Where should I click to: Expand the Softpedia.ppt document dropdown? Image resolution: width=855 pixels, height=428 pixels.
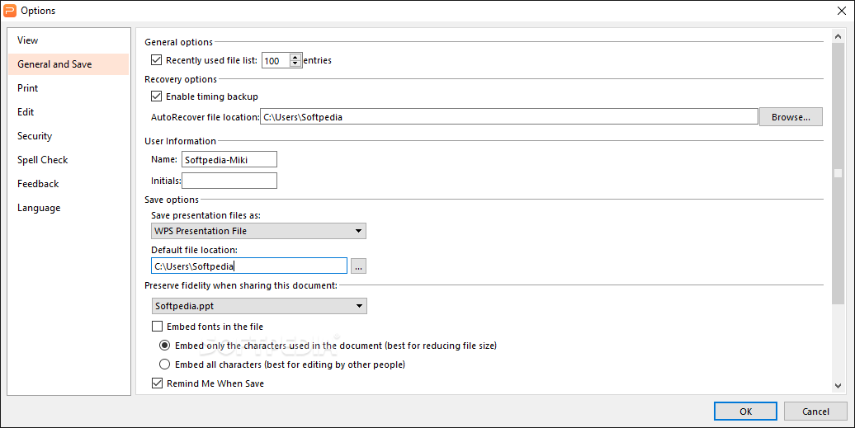tap(259, 306)
